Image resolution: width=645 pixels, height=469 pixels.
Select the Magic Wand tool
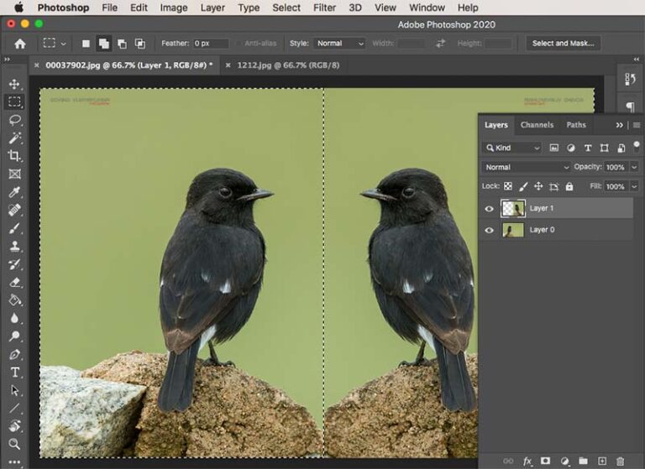[15, 138]
